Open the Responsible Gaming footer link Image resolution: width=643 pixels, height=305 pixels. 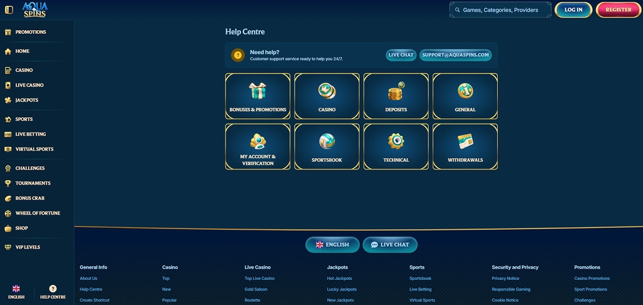click(x=511, y=289)
